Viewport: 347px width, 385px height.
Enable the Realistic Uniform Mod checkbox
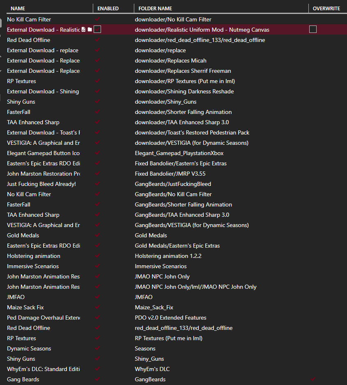pos(98,29)
